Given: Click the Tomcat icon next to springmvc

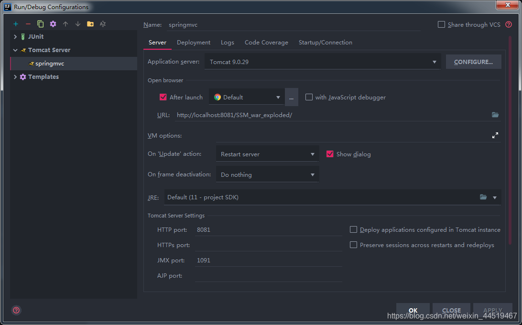Looking at the screenshot, I should (x=31, y=64).
